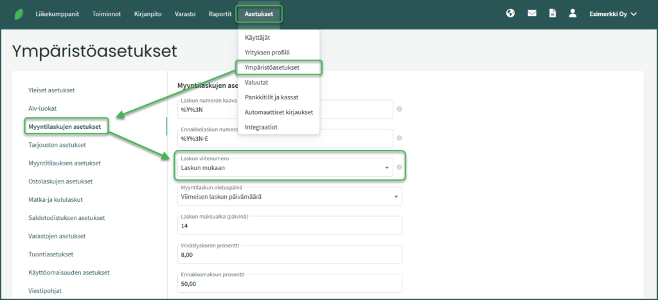Click the Viivästyskoron prosentti field

click(289, 254)
